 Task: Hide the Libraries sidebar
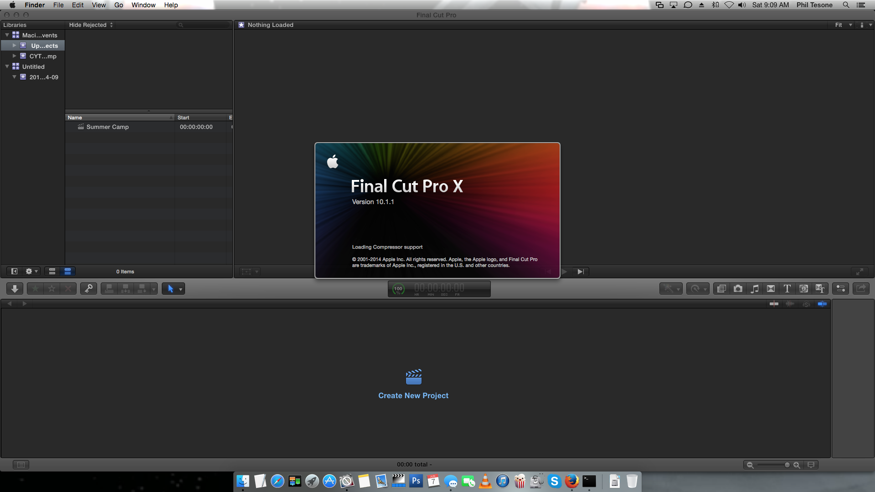pos(14,272)
